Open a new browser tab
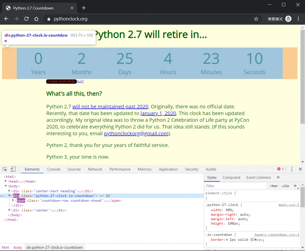305x251 pixels. pyautogui.click(x=84, y=8)
